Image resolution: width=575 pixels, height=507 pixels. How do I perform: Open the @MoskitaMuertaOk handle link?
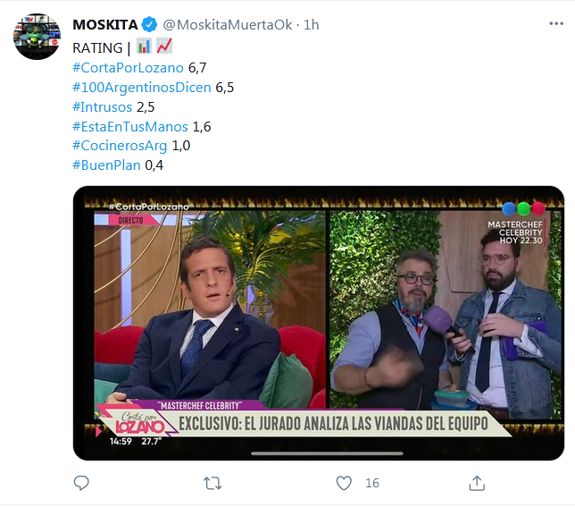click(228, 25)
